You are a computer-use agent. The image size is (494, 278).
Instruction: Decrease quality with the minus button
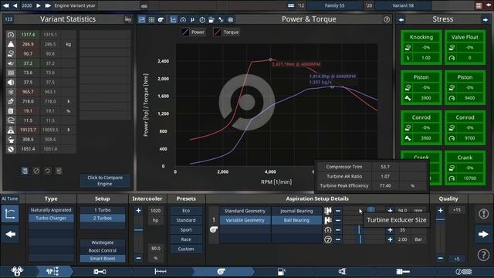coord(441,258)
